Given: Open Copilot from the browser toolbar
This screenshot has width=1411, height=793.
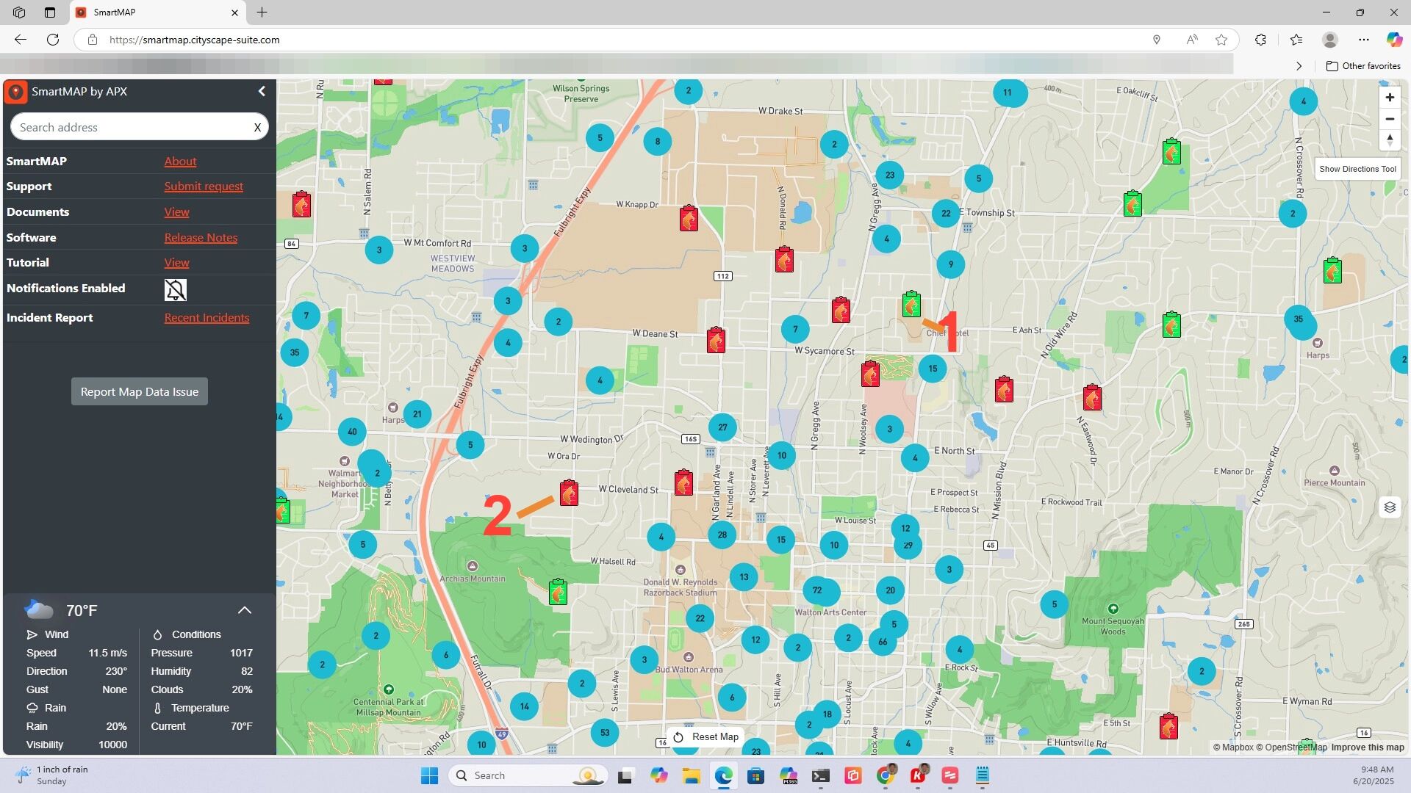Looking at the screenshot, I should [x=1393, y=40].
